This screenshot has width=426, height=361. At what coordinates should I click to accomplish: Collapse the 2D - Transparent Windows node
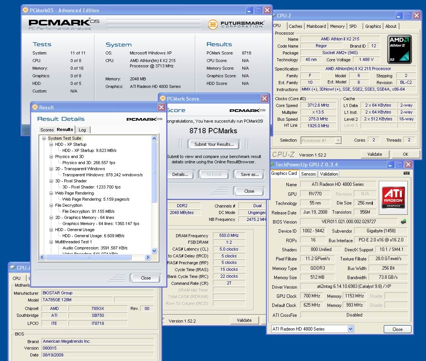tap(51, 169)
